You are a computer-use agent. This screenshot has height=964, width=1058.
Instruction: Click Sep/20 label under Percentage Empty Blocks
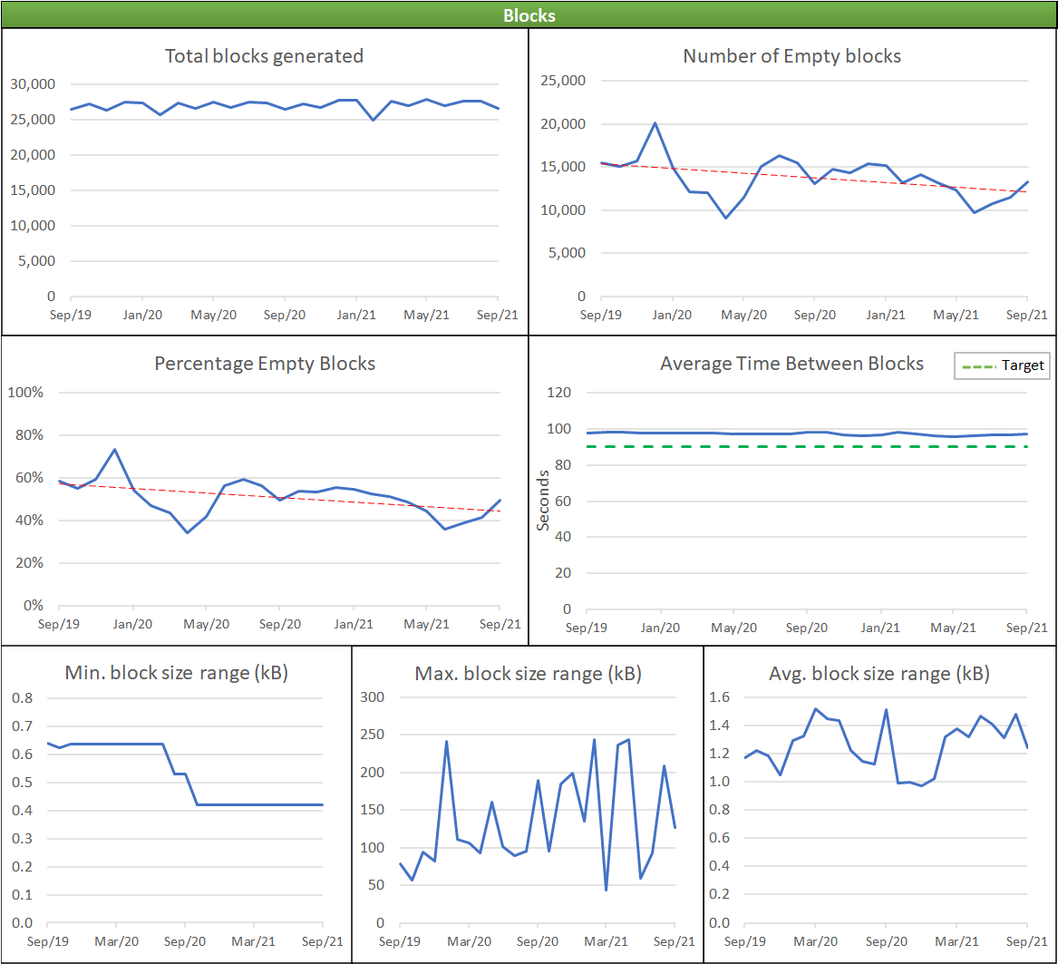[x=280, y=624]
